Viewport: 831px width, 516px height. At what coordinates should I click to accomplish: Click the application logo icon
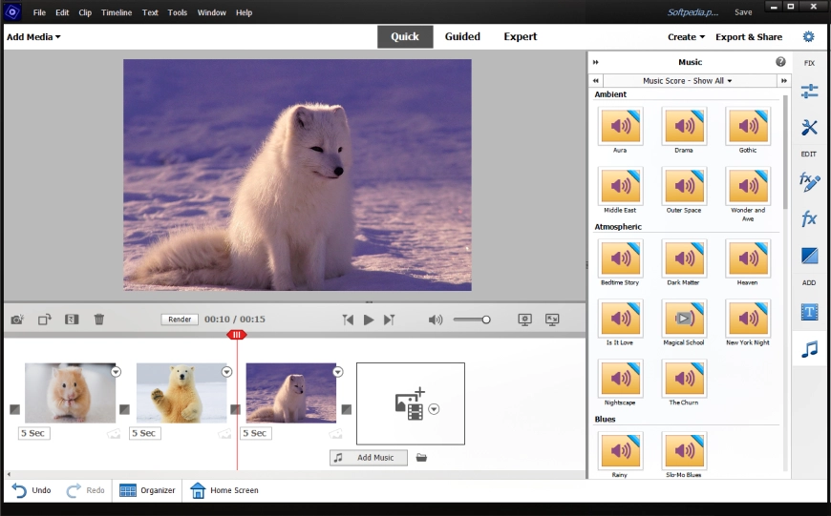coord(12,11)
